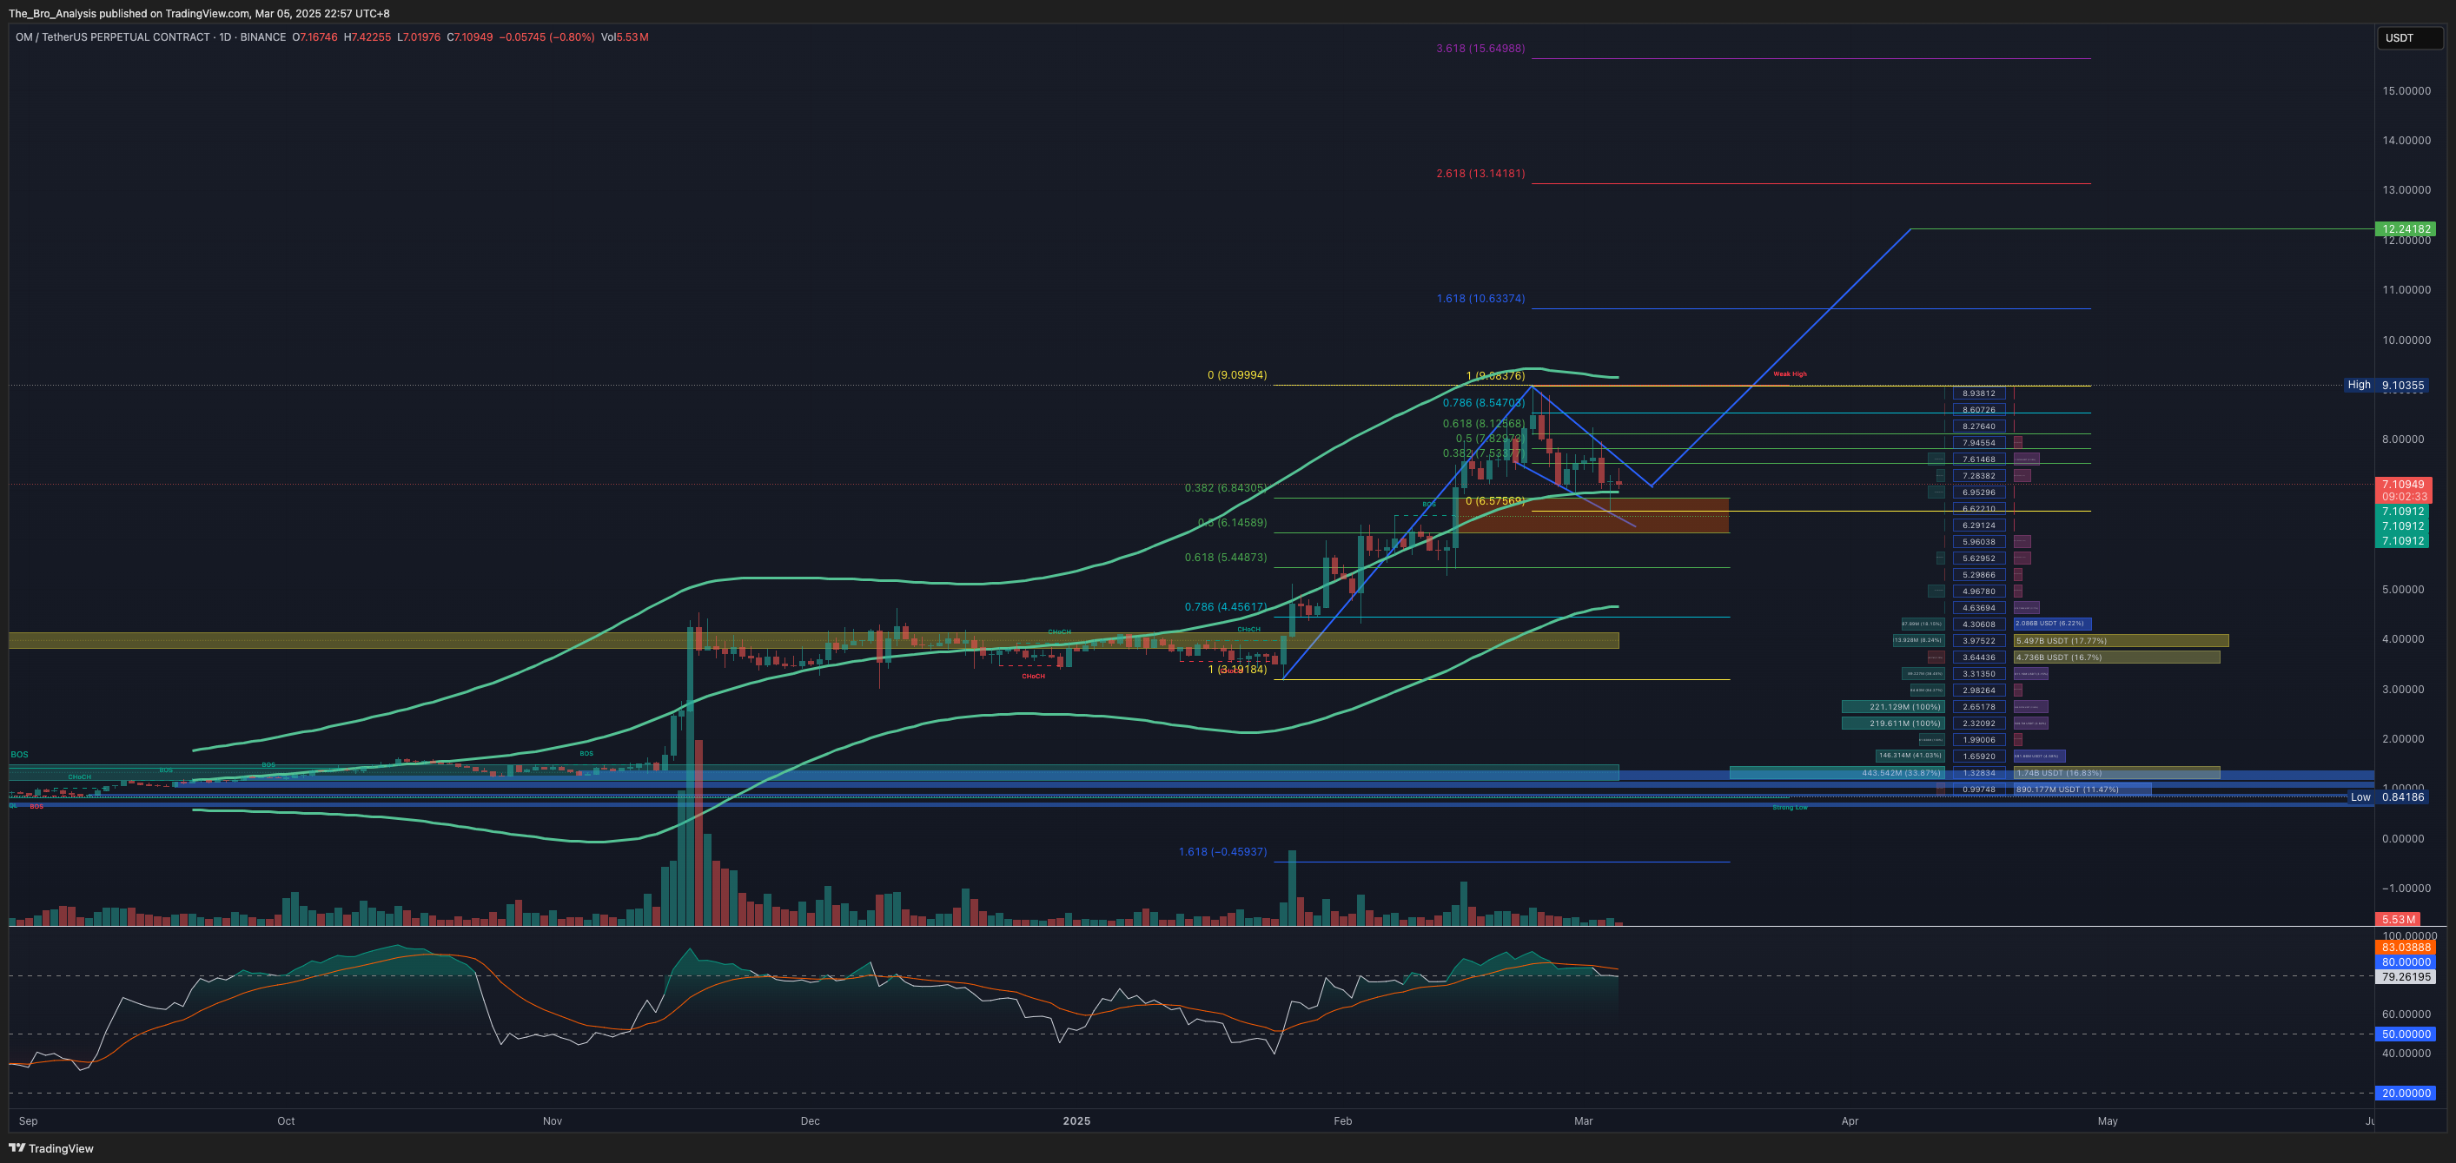Click the 2025 label on time axis
The height and width of the screenshot is (1163, 2456).
1076,1121
